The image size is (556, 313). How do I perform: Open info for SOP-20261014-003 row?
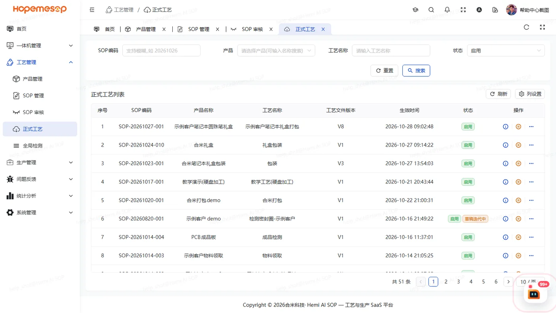[506, 255]
